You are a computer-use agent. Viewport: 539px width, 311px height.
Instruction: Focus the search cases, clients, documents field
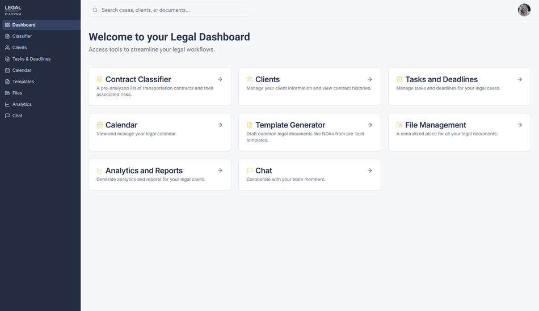[x=170, y=10]
